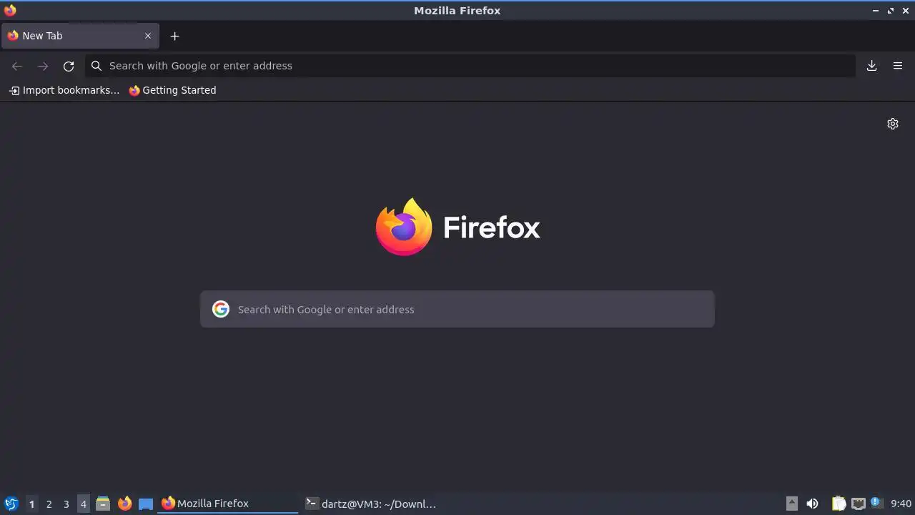This screenshot has height=515, width=915.
Task: Click the Google logo in search box
Action: click(x=221, y=309)
